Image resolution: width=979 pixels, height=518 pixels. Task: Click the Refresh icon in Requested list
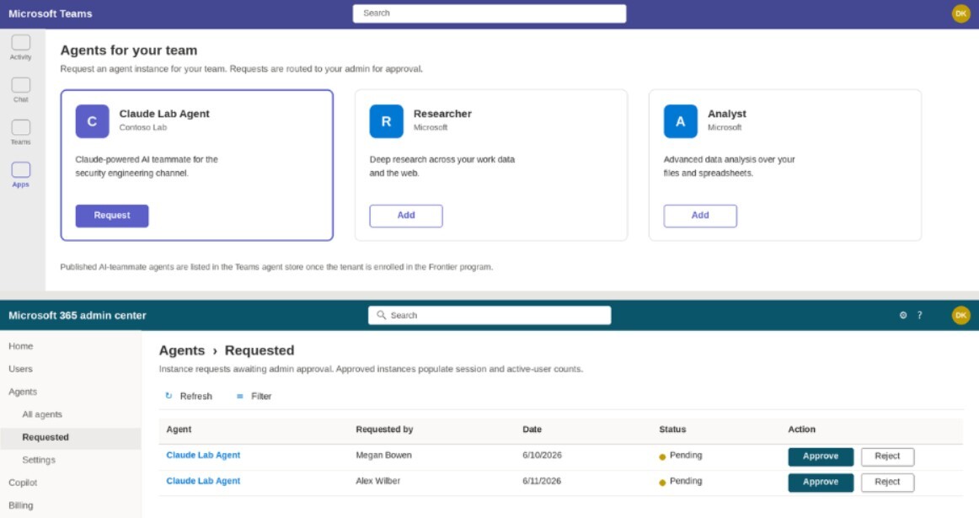(169, 396)
